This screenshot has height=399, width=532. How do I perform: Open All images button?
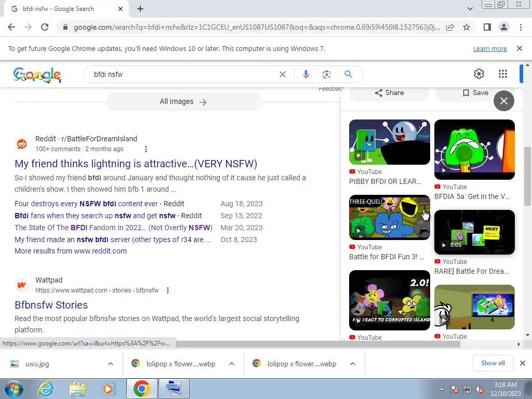click(183, 102)
